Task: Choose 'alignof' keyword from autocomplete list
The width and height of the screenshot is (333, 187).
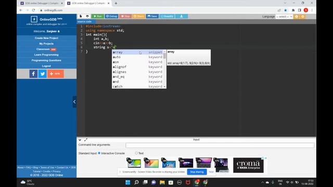Action: pos(138,67)
